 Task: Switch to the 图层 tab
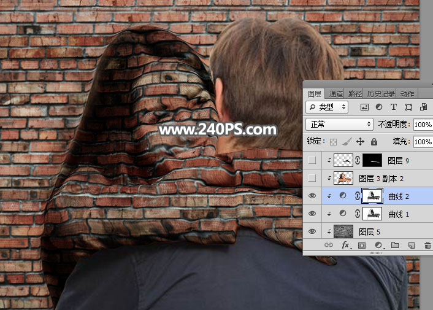(x=314, y=94)
